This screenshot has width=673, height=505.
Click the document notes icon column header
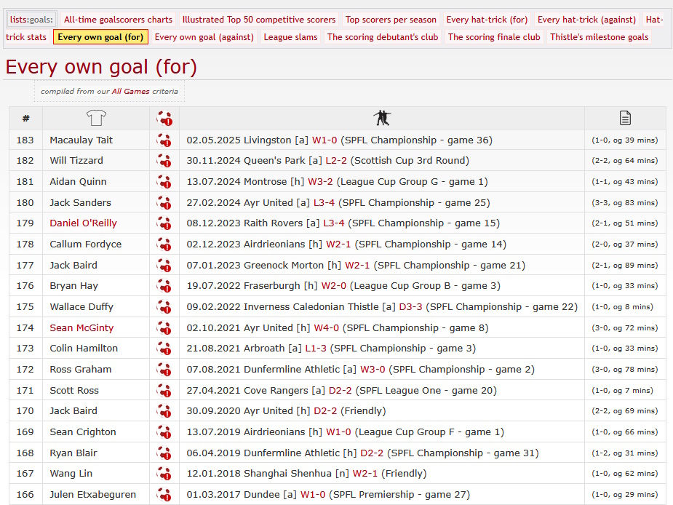tap(625, 118)
